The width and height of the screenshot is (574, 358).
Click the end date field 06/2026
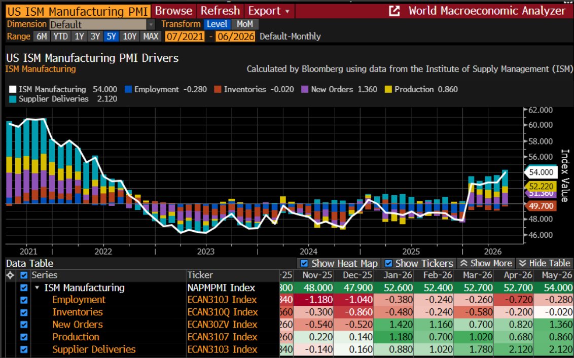tap(235, 36)
